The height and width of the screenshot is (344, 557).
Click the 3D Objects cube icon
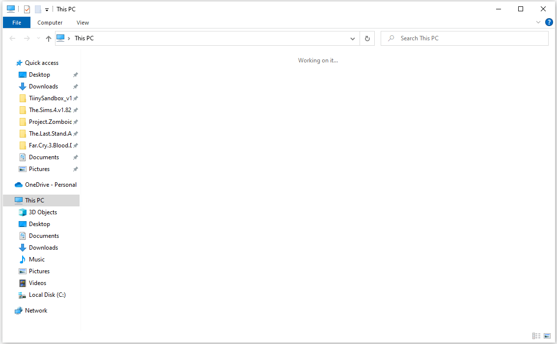click(23, 212)
